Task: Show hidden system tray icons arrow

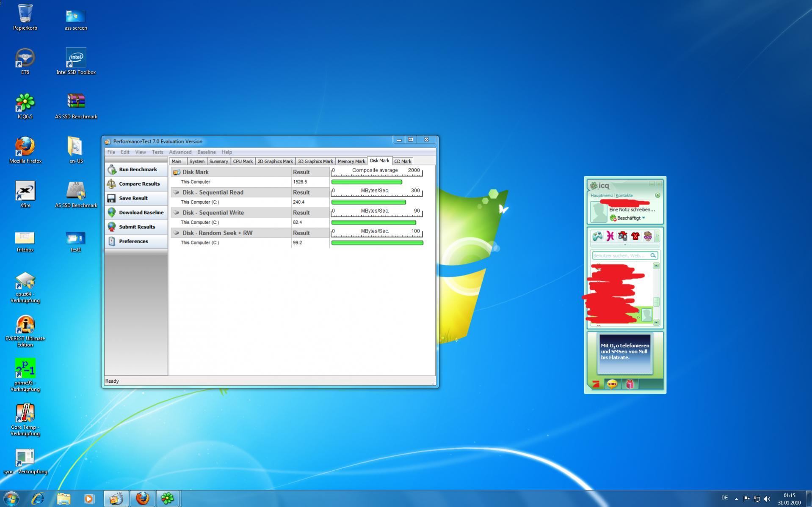Action: coord(736,499)
